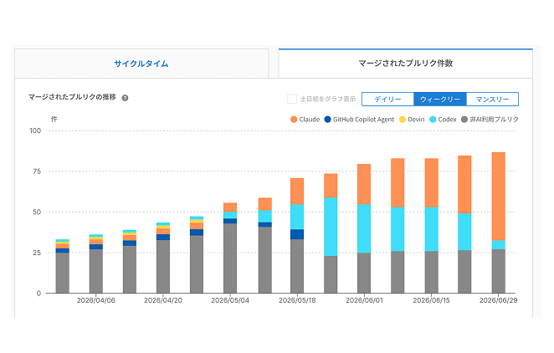Click the gray segment in the 2026/05/04 bar

click(x=230, y=258)
